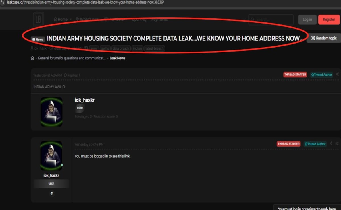341x210 pixels.
Task: Open iok_haxkr avatar in second post
Action: click(x=51, y=156)
